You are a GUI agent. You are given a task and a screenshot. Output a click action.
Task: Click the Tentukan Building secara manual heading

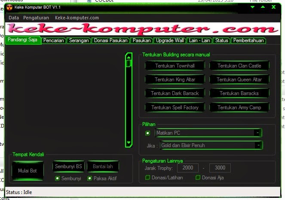(176, 55)
